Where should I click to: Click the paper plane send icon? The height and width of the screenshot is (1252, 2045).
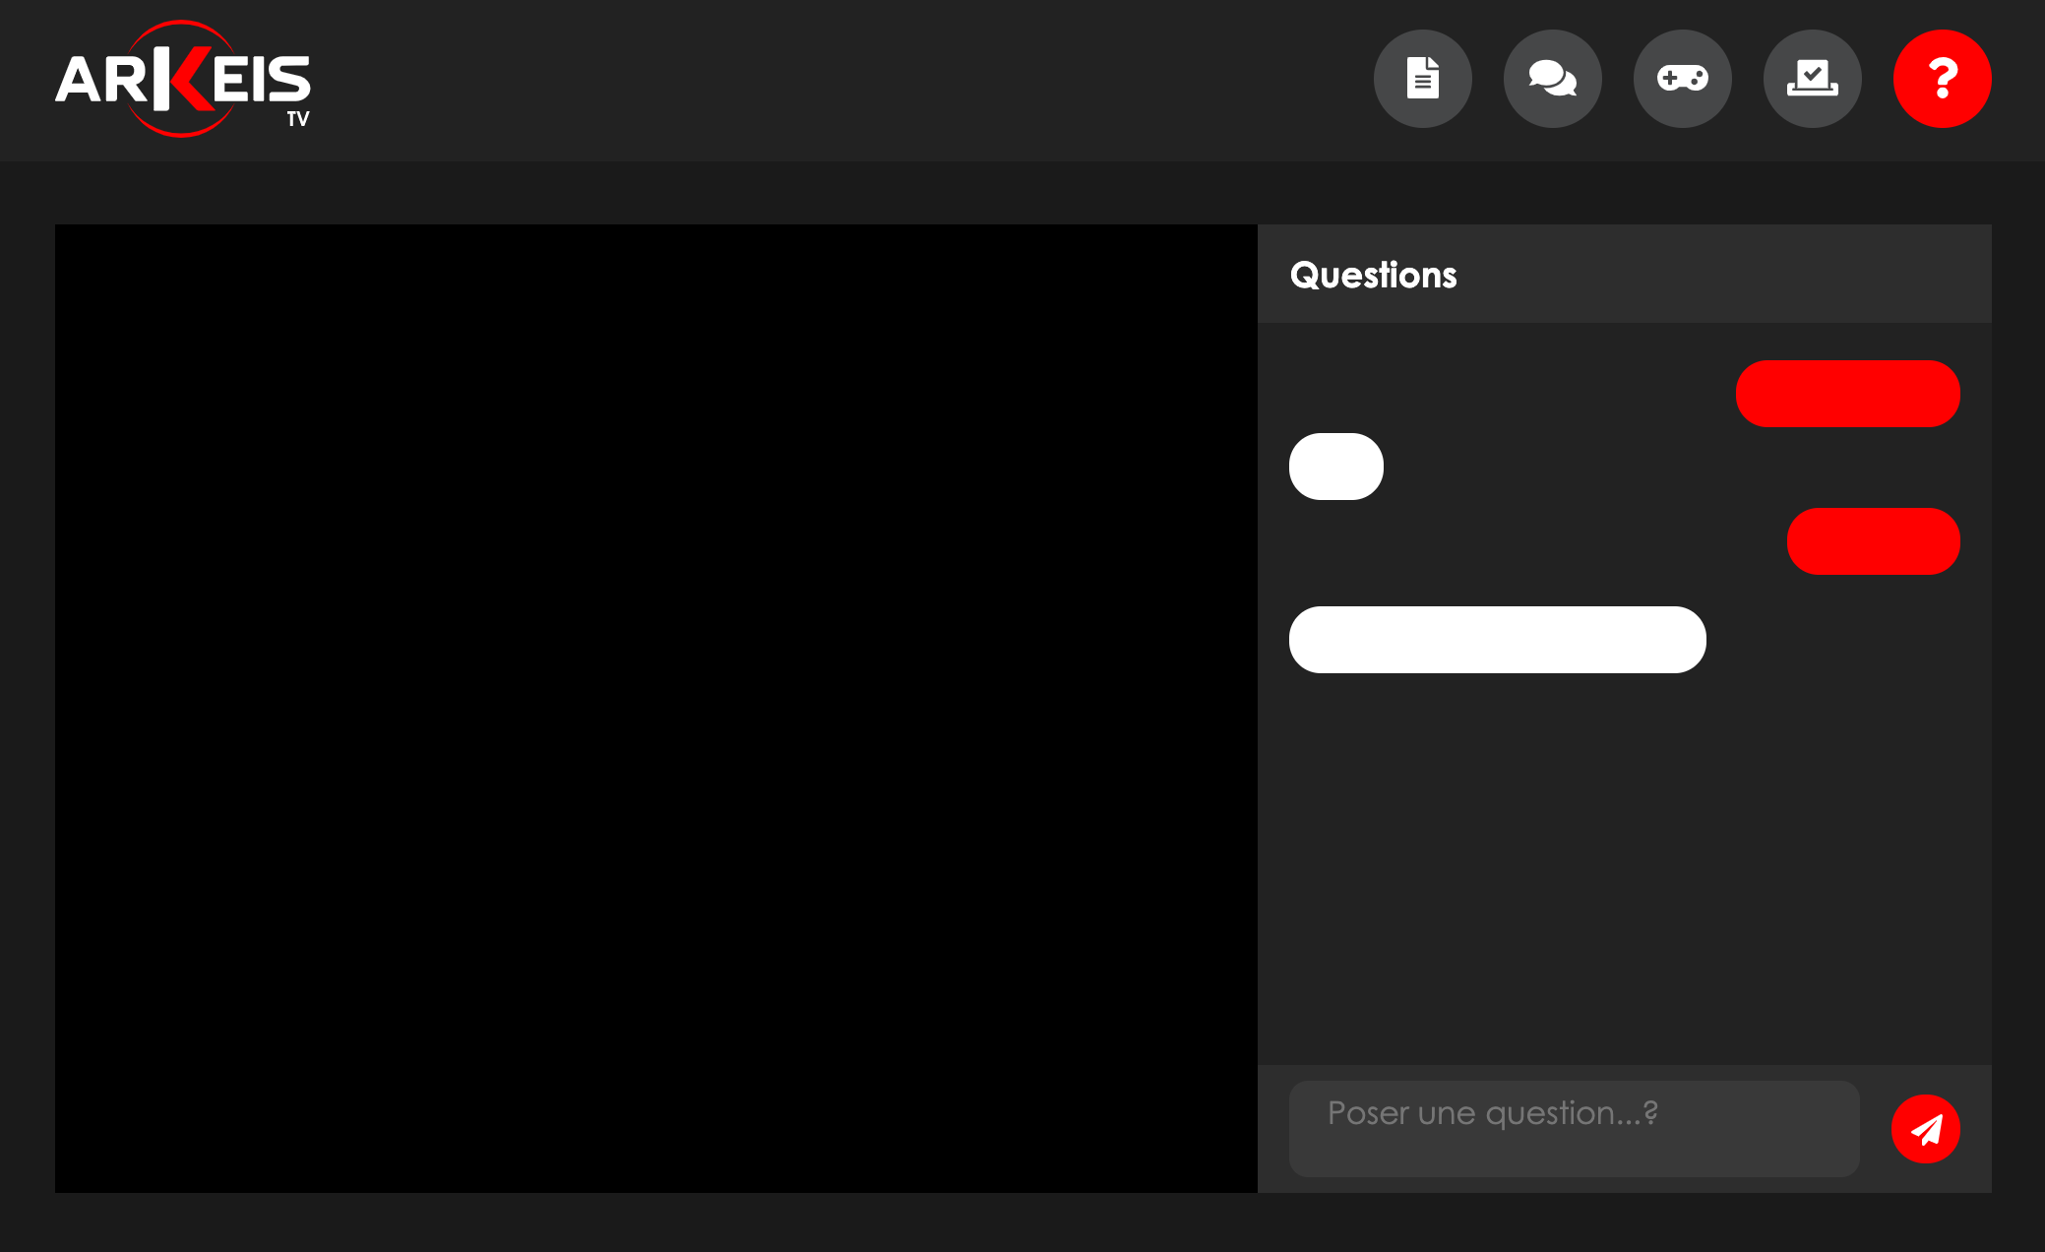[1925, 1128]
